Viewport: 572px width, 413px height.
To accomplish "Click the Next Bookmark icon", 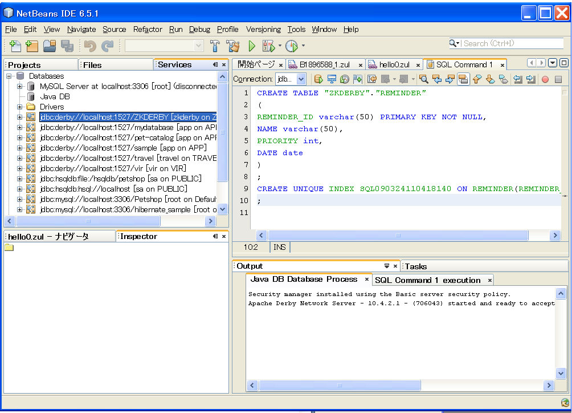I will [x=491, y=79].
